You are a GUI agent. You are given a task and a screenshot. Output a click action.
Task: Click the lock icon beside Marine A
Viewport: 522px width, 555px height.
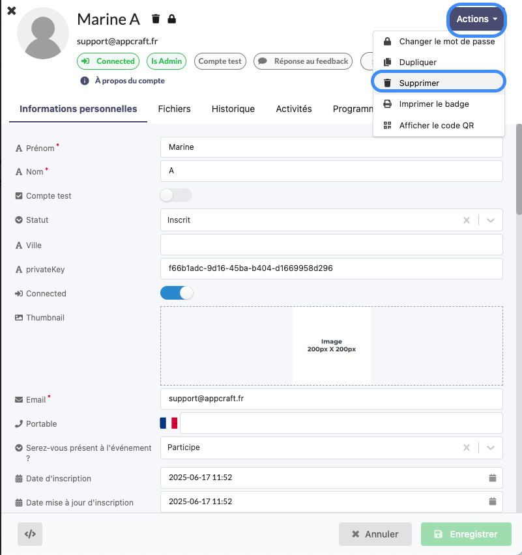click(x=172, y=20)
